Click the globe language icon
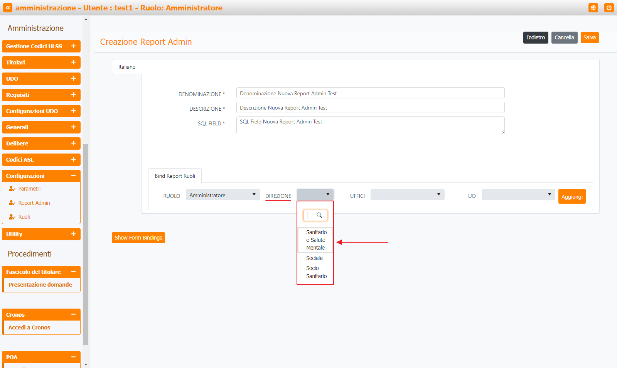 [x=593, y=8]
